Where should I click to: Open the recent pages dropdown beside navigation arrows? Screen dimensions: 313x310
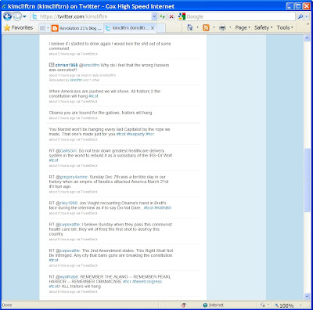(x=24, y=16)
